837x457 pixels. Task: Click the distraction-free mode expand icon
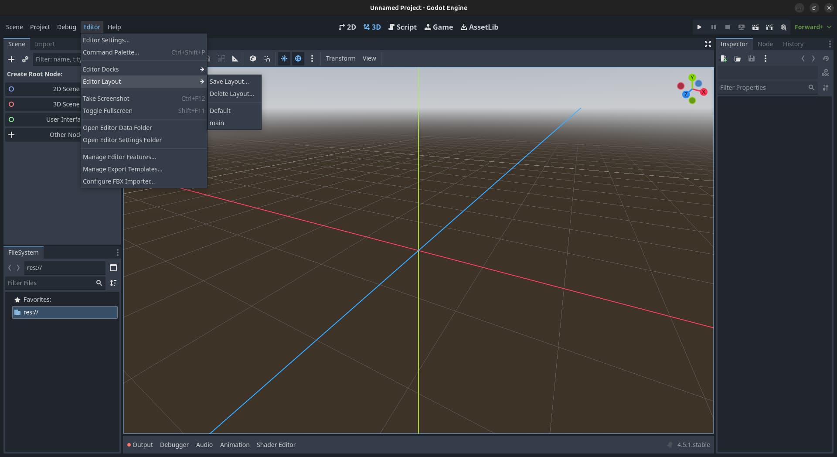pyautogui.click(x=708, y=44)
